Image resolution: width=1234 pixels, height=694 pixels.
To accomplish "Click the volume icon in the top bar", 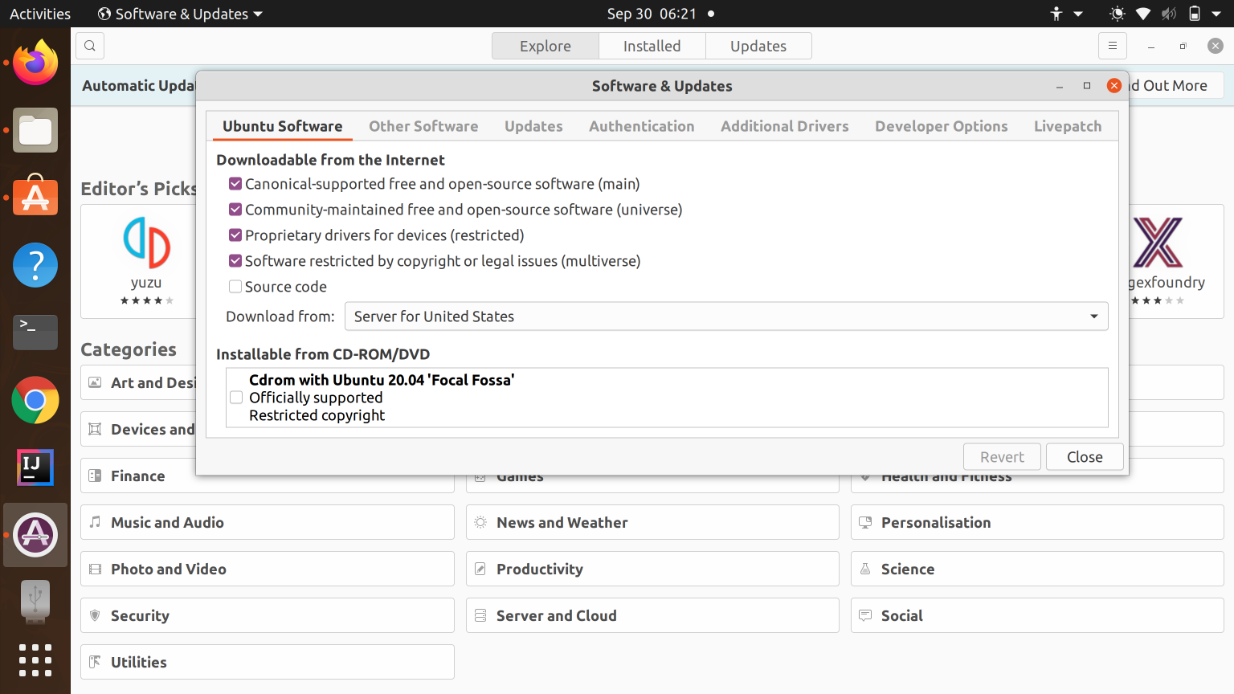I will pyautogui.click(x=1168, y=13).
